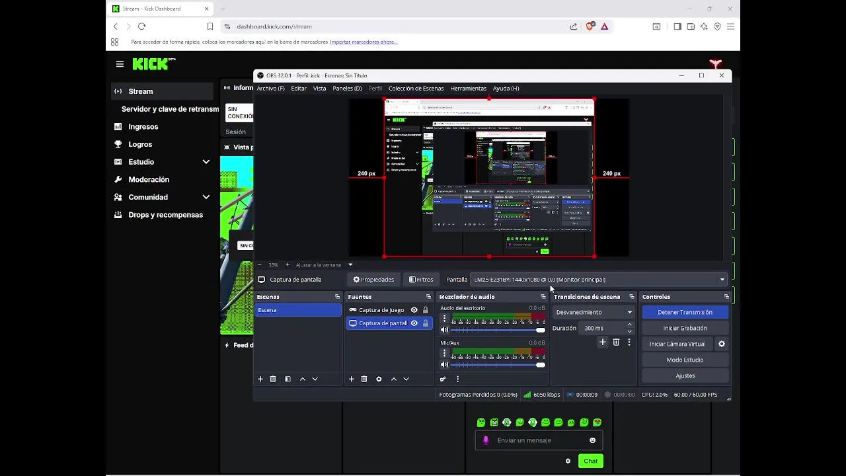Open Filtros for the selected source
This screenshot has width=846, height=476.
[x=421, y=280]
